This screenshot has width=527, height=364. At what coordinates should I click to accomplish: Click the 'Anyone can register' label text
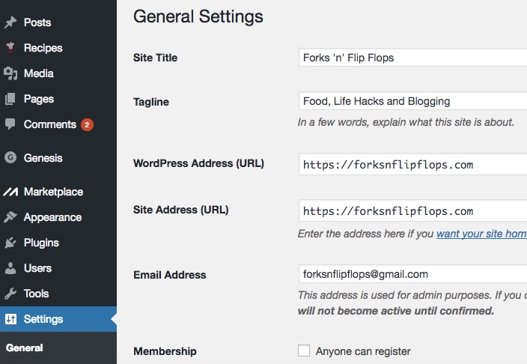(x=363, y=351)
